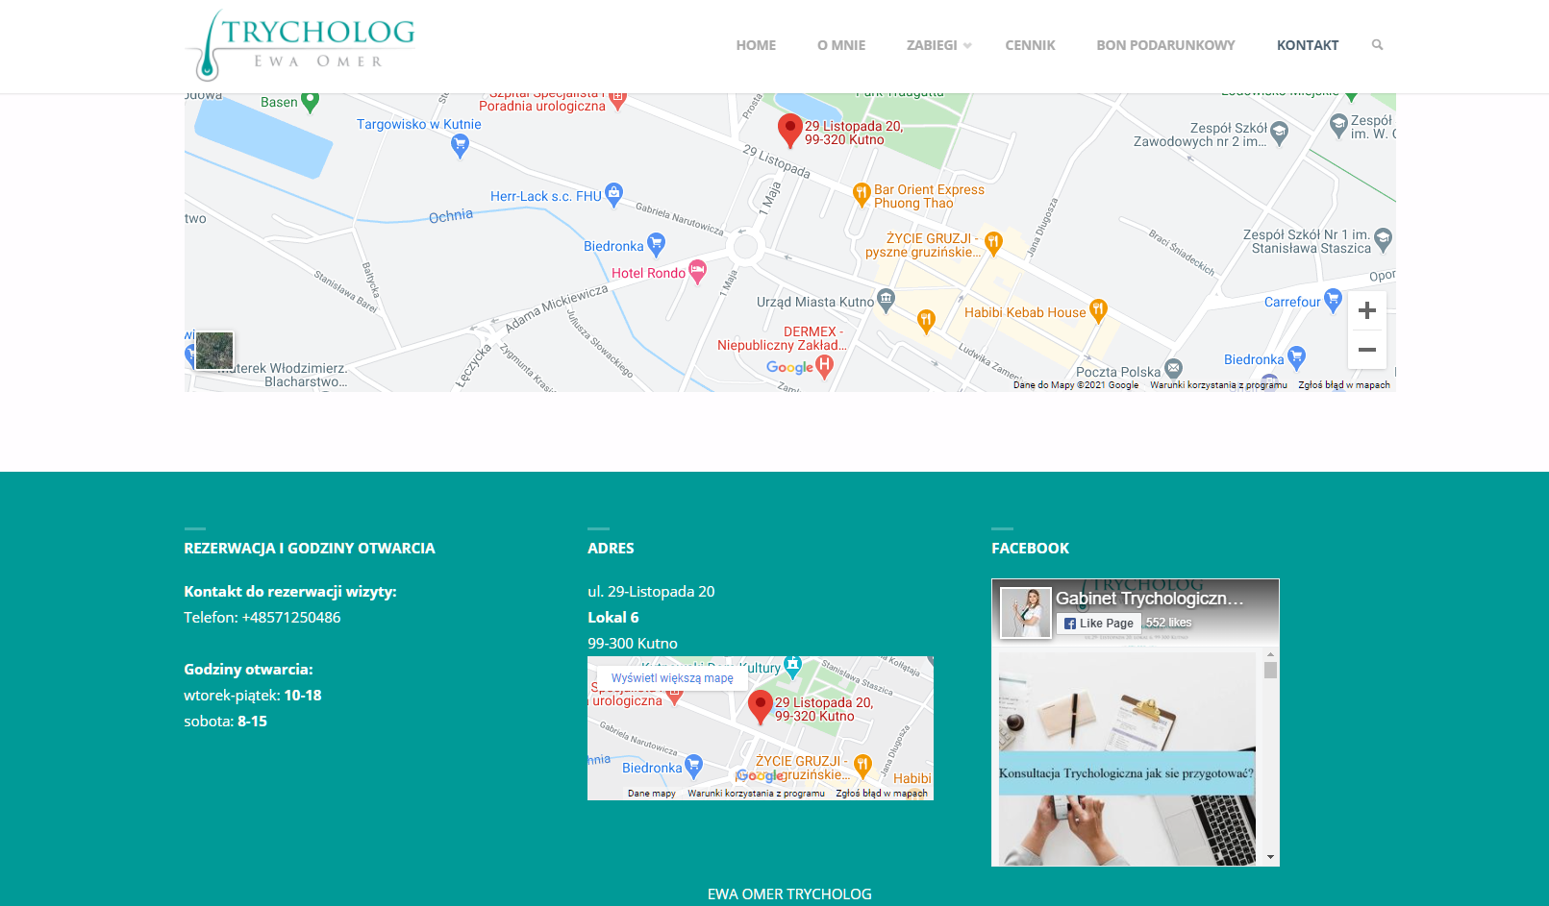The width and height of the screenshot is (1549, 906).
Task: Open BON PODARUNKOWY menu item
Action: [1165, 45]
